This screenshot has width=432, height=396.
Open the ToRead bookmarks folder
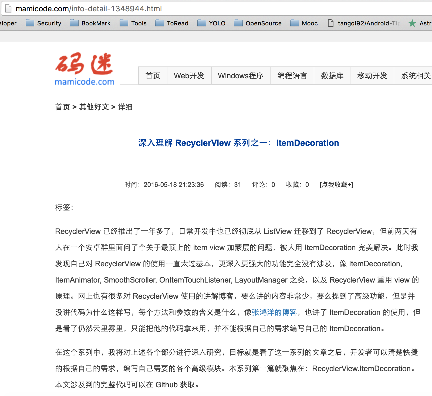172,23
